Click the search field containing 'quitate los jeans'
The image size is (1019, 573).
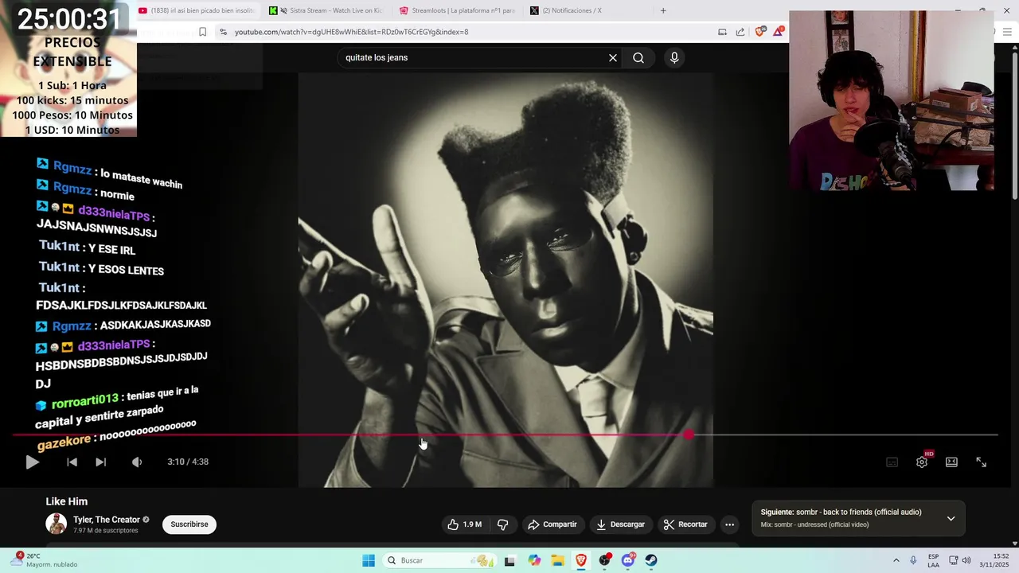(473, 57)
